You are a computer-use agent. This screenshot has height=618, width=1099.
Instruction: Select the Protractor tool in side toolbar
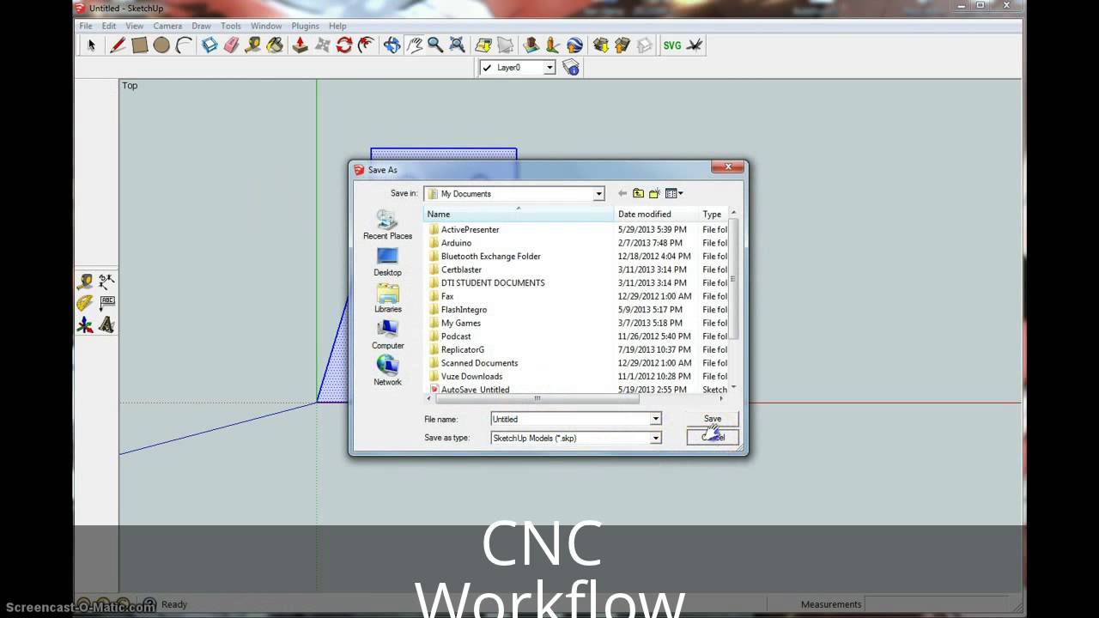click(x=84, y=303)
